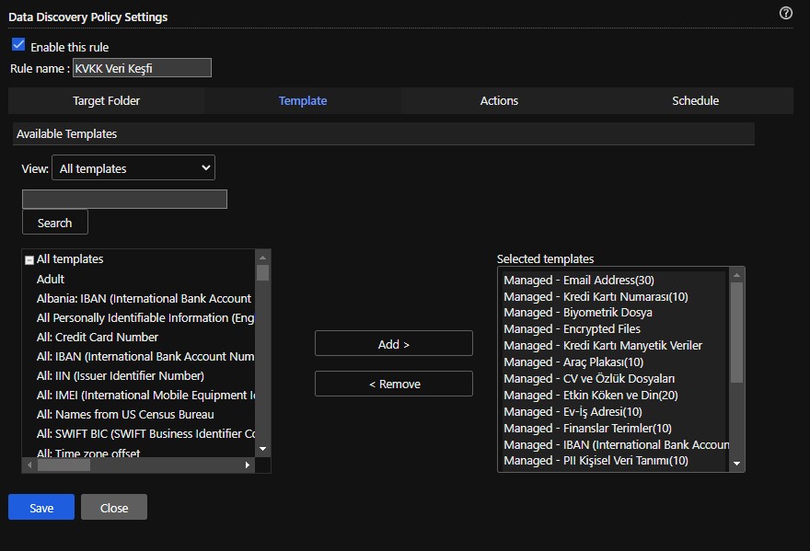Uncheck the Enable this rule checkbox
Image resolution: width=810 pixels, height=551 pixels.
(x=18, y=45)
